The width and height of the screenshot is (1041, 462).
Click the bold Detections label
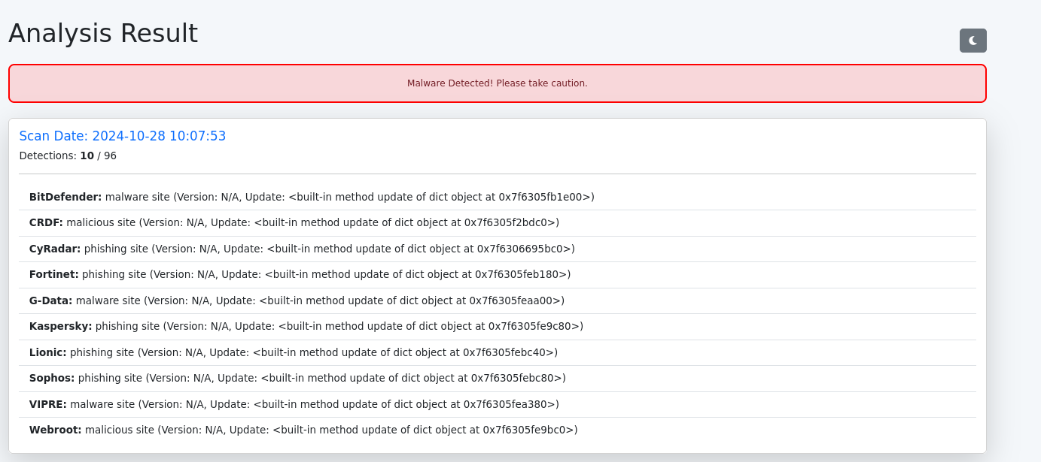(45, 156)
